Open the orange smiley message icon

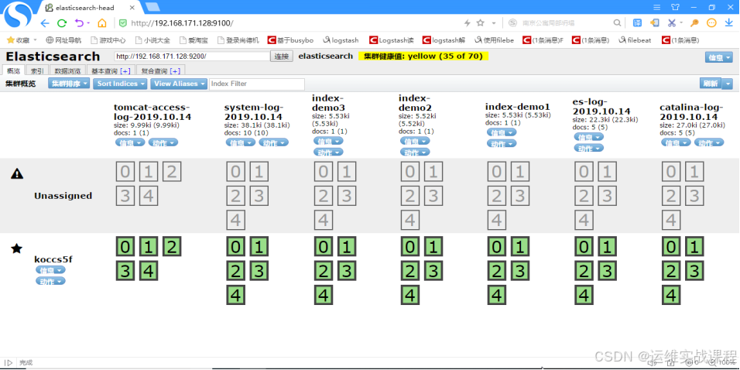pyautogui.click(x=711, y=22)
